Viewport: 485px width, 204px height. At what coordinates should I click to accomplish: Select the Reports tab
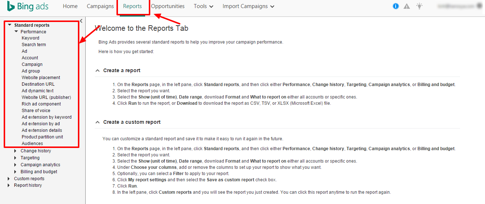(x=132, y=6)
